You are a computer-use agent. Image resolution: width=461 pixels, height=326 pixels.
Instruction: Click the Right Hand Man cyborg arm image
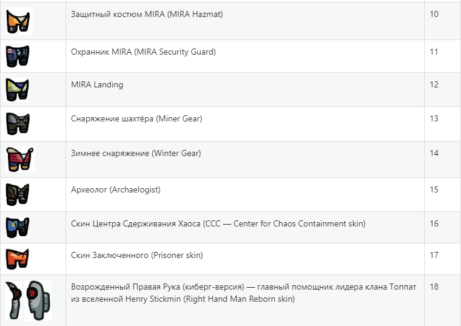click(x=13, y=301)
